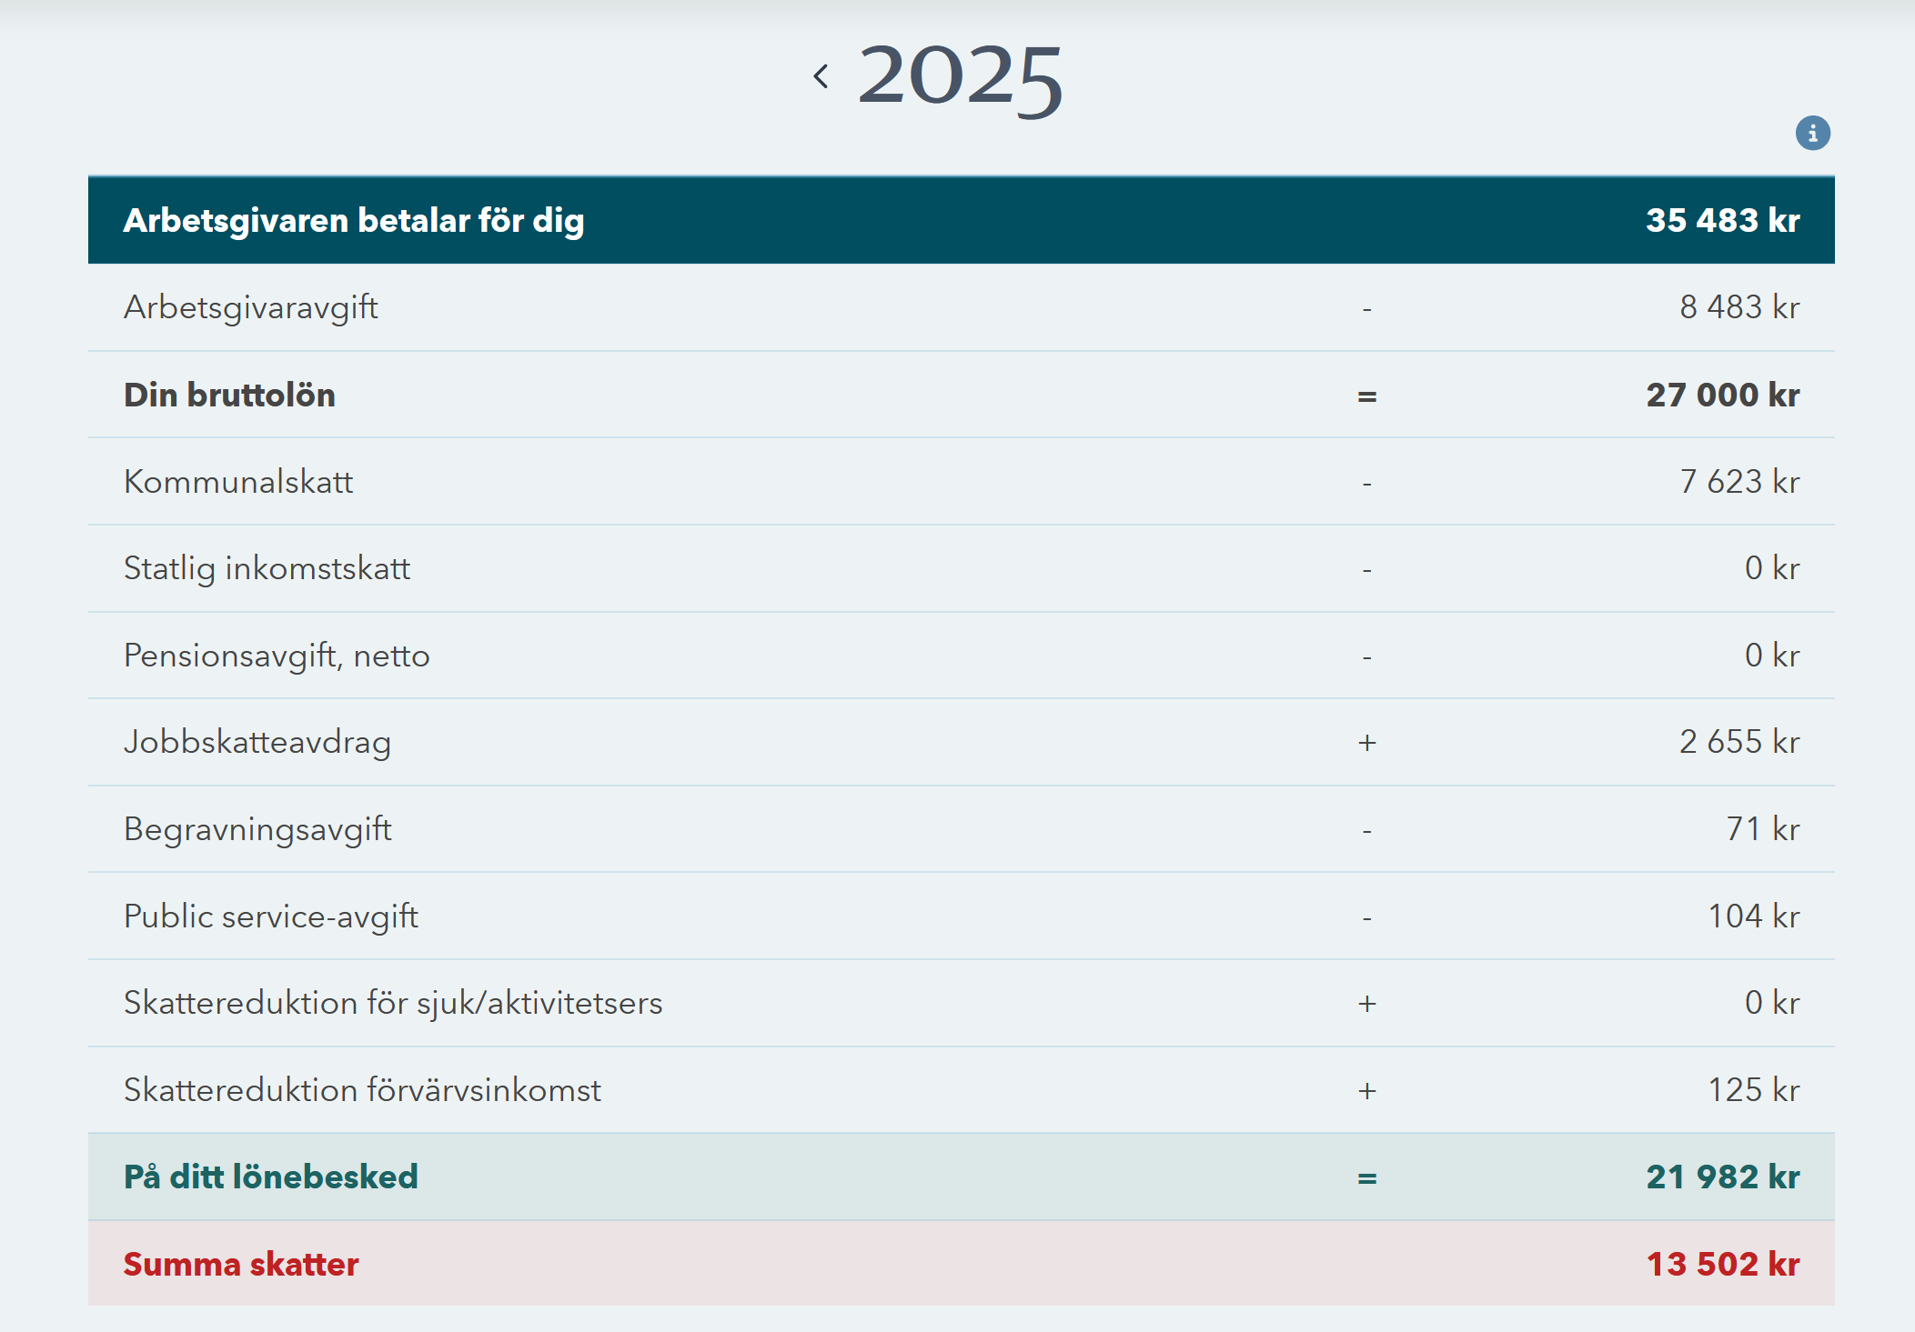Select the 7 623 kr value
Screen dimensions: 1915x1332
1739,482
